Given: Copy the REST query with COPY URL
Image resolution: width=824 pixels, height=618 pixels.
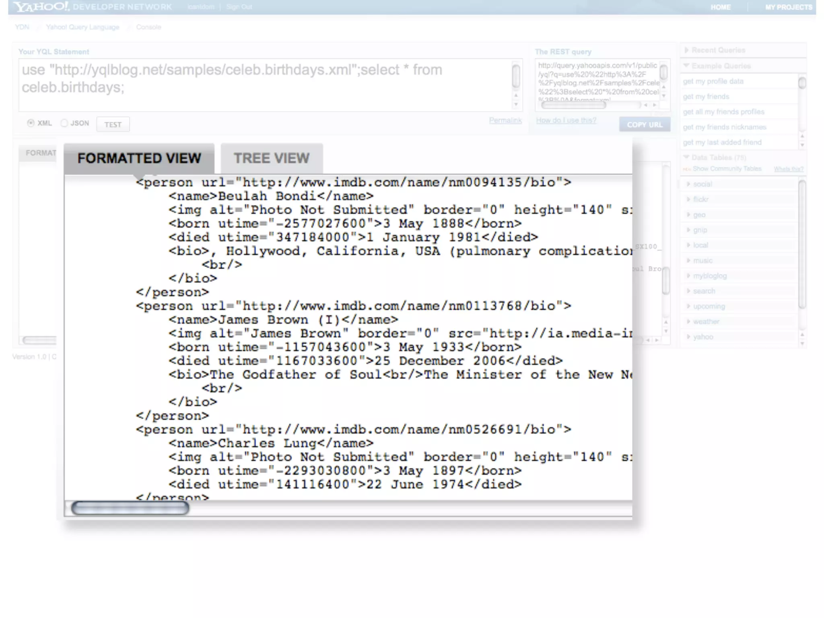Looking at the screenshot, I should (x=645, y=124).
